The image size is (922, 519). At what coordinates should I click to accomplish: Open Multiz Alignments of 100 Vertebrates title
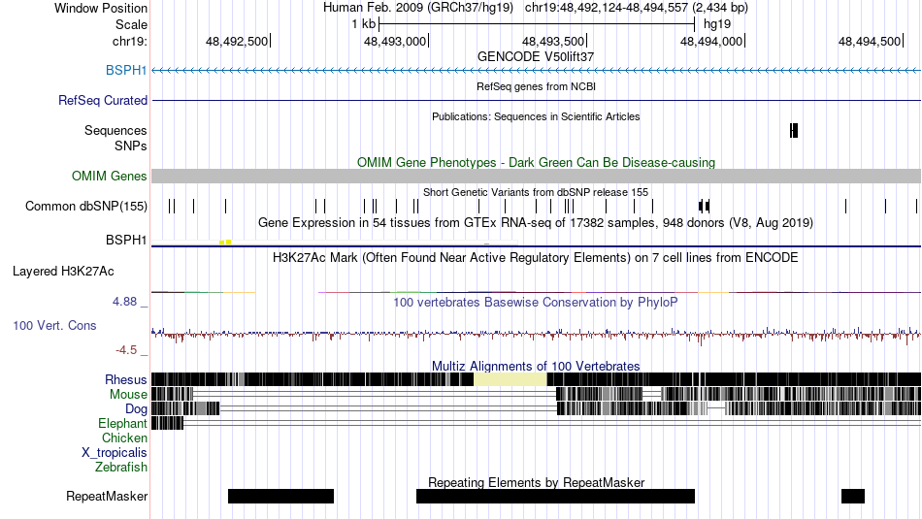(x=536, y=366)
